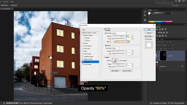Enable the Color Overlay checkbox

83,54
